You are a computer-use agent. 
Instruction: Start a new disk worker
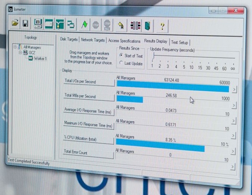click(x=50, y=24)
